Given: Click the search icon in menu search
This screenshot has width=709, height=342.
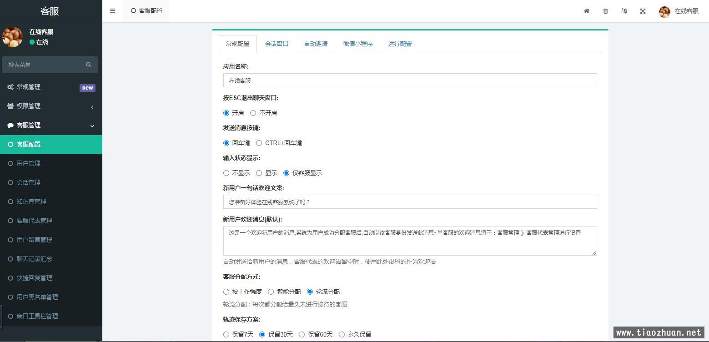Looking at the screenshot, I should (x=88, y=65).
